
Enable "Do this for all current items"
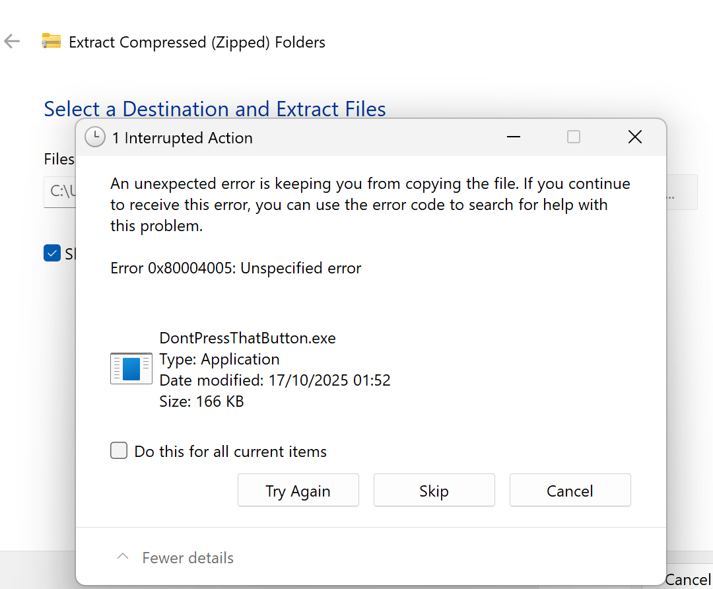coord(119,451)
